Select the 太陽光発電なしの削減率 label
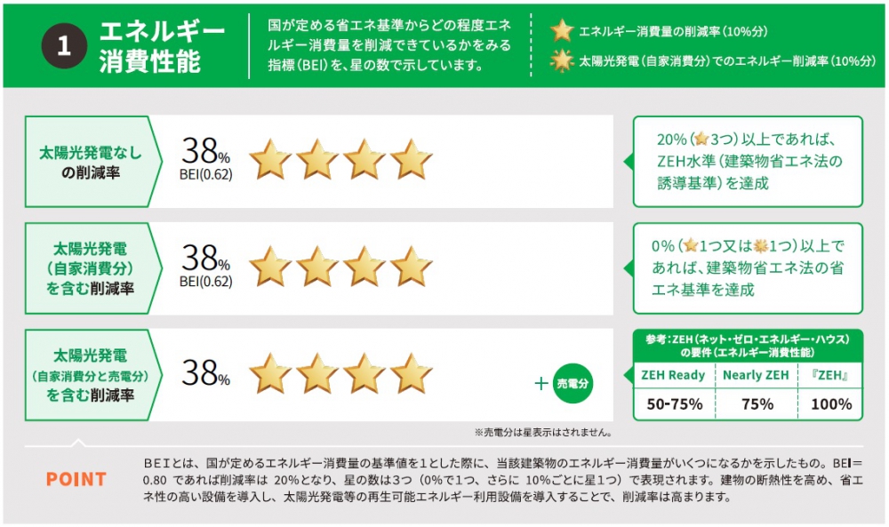 90,162
